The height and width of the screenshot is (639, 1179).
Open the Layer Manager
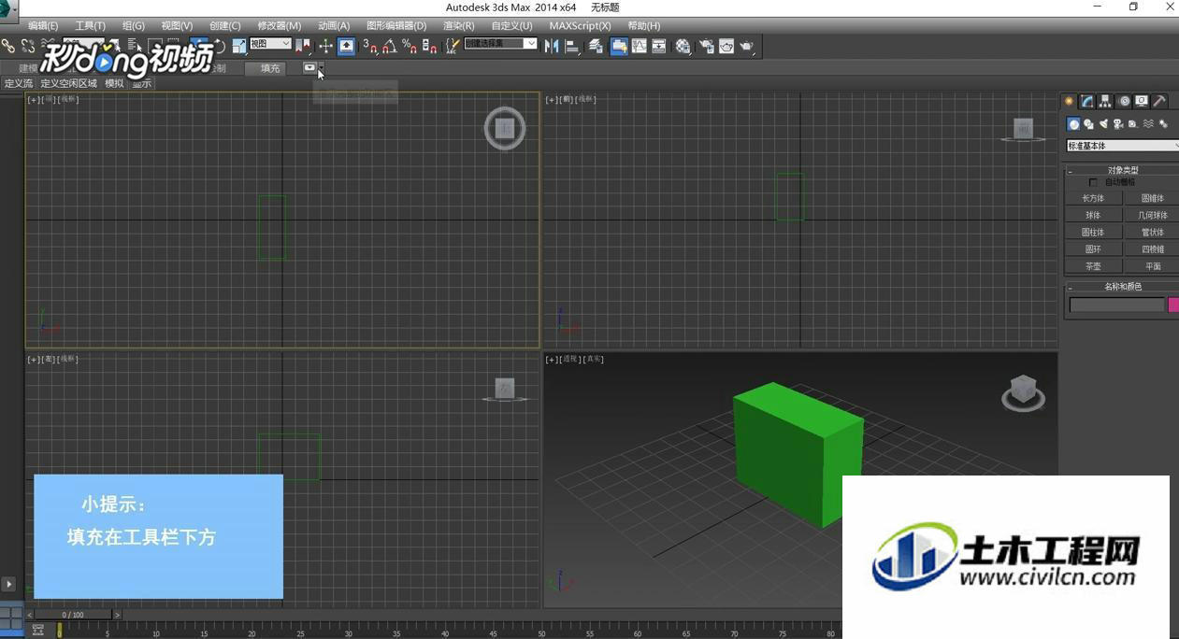596,46
